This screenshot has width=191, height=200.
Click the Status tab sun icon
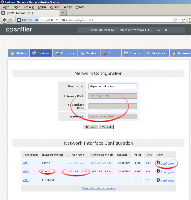pyautogui.click(x=12, y=53)
